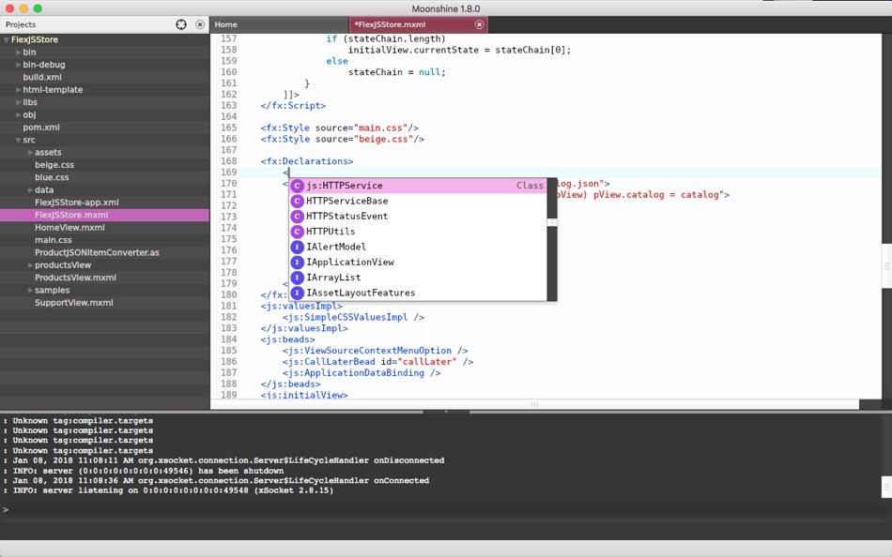Open ProductsView.mxml file
This screenshot has width=892, height=557.
75,278
